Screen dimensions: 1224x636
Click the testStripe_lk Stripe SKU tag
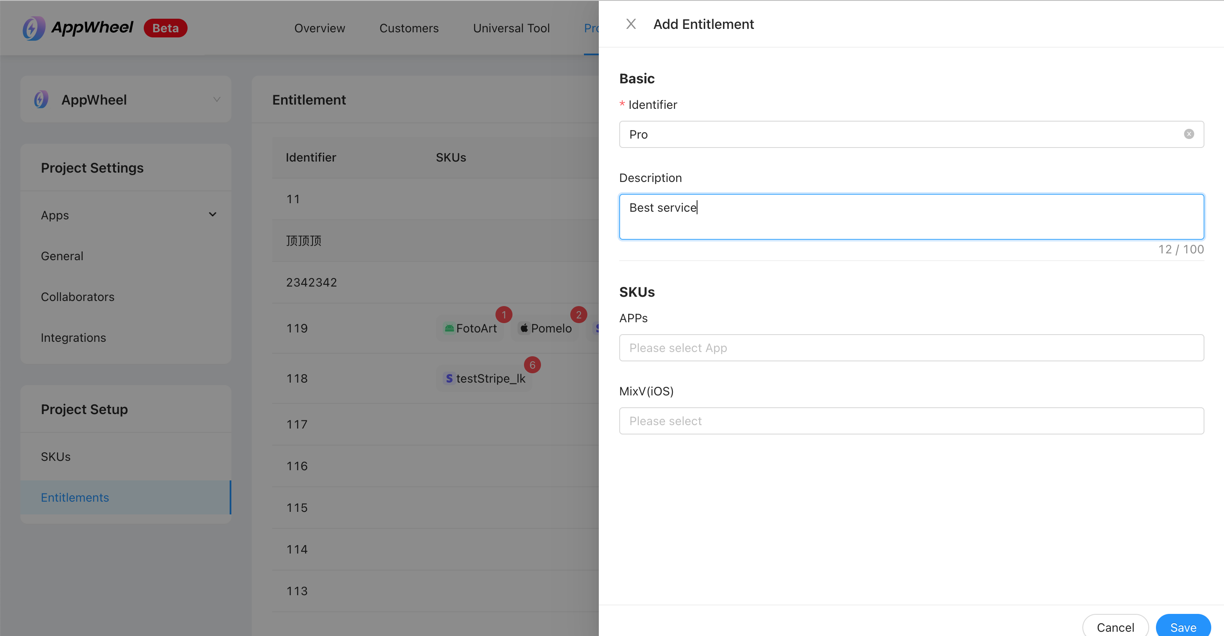[x=484, y=378]
